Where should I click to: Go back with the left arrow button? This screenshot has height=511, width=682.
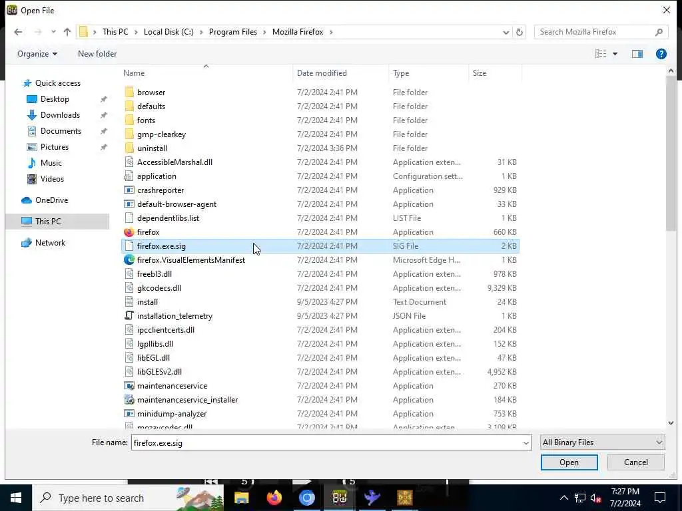tap(18, 32)
